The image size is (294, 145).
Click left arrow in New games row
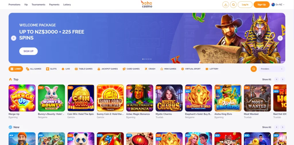click(276, 127)
